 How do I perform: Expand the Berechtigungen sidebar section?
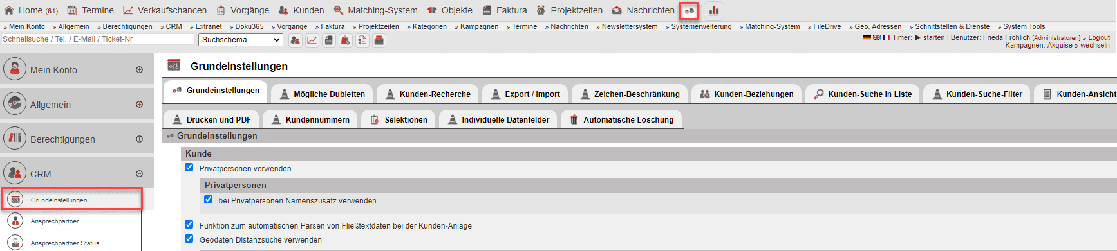[139, 139]
